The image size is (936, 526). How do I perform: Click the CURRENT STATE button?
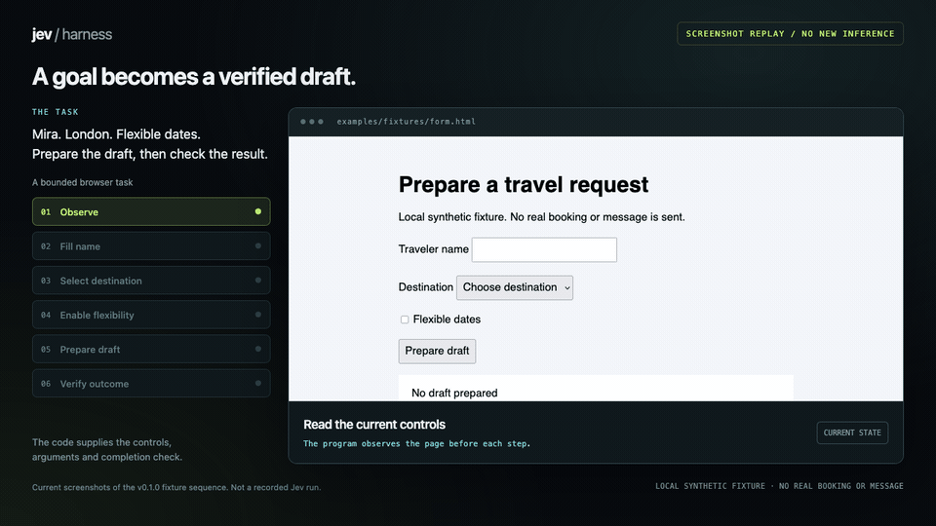(852, 432)
